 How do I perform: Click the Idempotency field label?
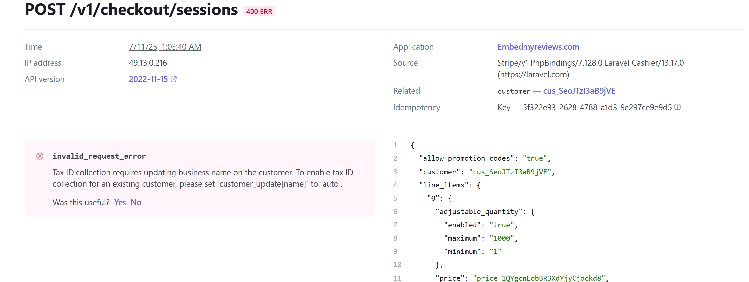pyautogui.click(x=417, y=108)
